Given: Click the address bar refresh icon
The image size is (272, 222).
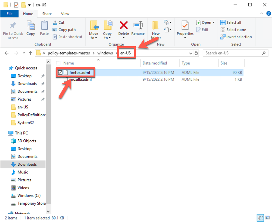Looking at the screenshot, I should [x=196, y=53].
